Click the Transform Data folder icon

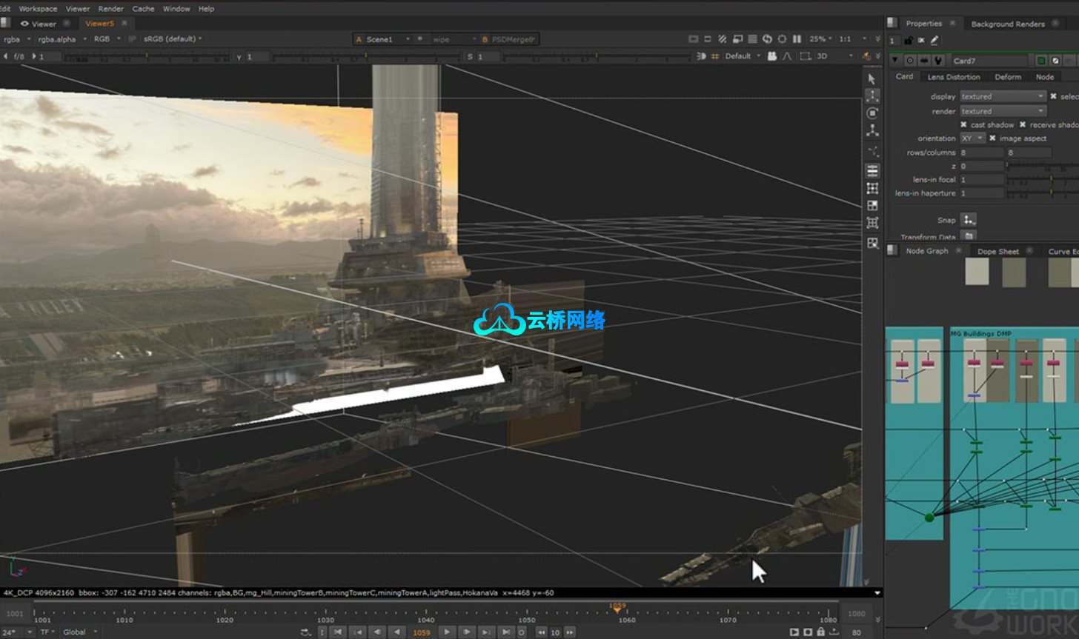coord(968,236)
